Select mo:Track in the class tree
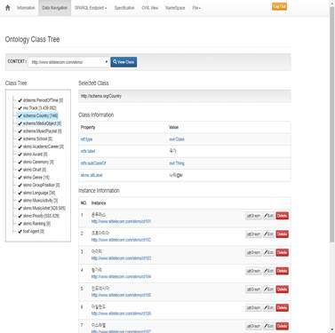Image resolution: width=335 pixels, height=333 pixels. click(39, 108)
